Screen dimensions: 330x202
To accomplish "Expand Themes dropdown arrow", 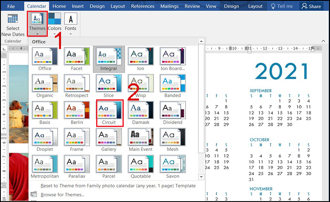I will point(37,34).
